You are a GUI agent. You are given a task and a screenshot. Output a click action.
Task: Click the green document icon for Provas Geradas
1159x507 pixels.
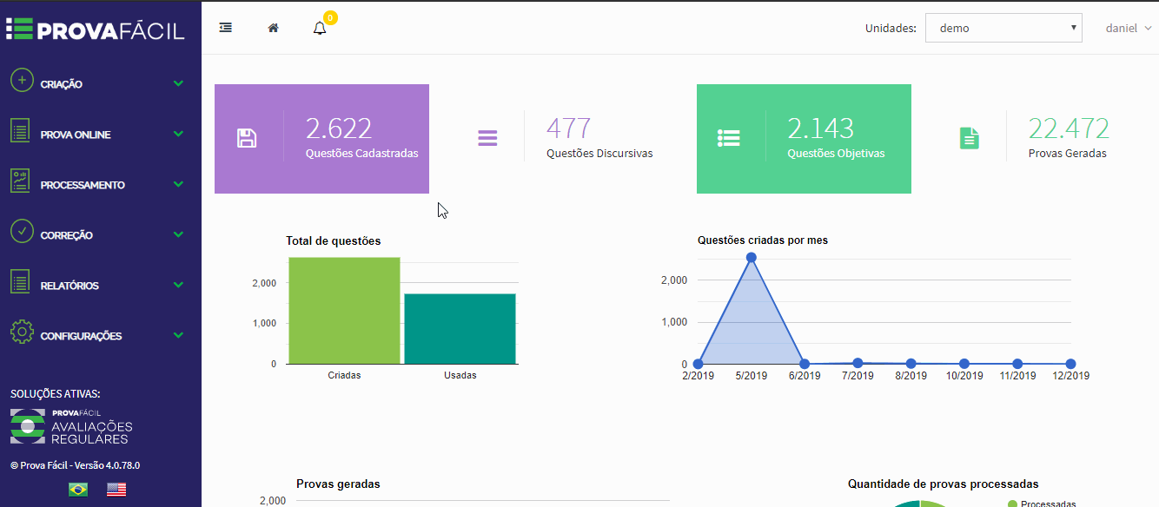[970, 138]
